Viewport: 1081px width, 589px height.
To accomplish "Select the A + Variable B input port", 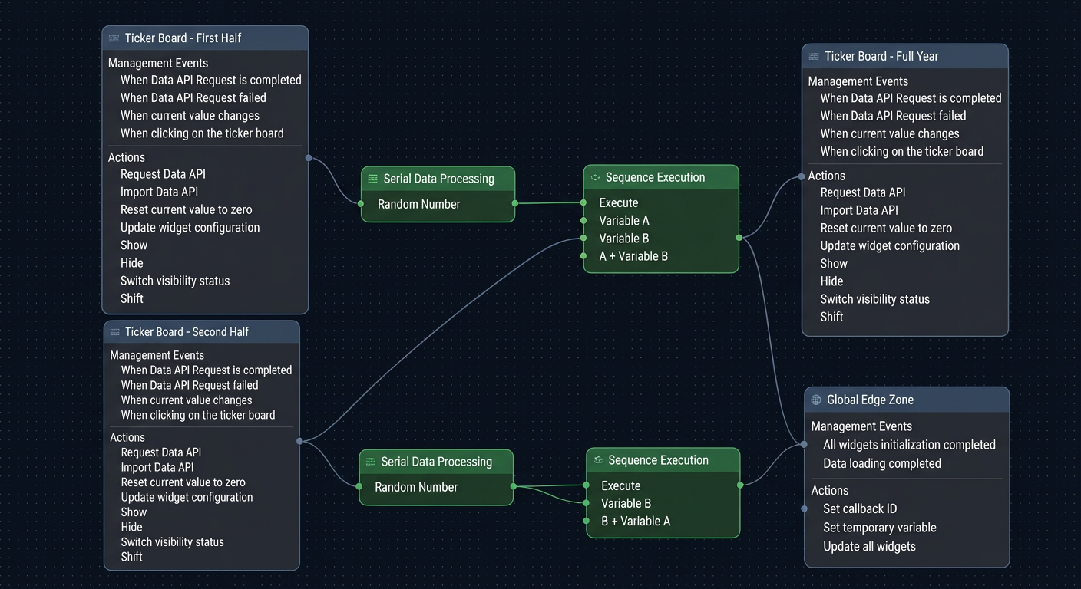I will coord(583,256).
